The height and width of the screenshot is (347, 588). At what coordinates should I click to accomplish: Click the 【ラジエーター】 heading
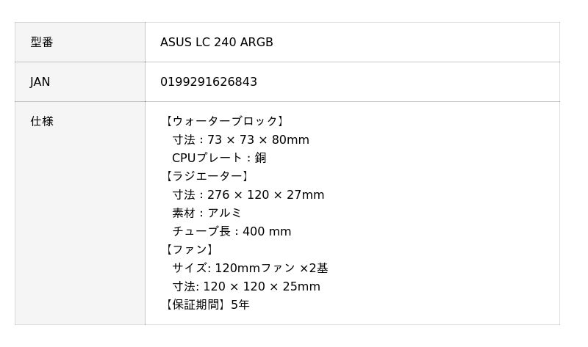(206, 176)
